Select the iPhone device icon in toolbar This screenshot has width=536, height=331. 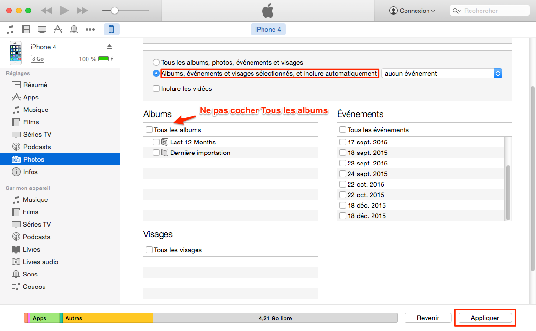pyautogui.click(x=111, y=29)
